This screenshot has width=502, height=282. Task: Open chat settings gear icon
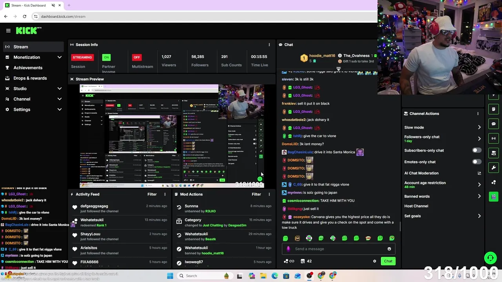click(375, 261)
